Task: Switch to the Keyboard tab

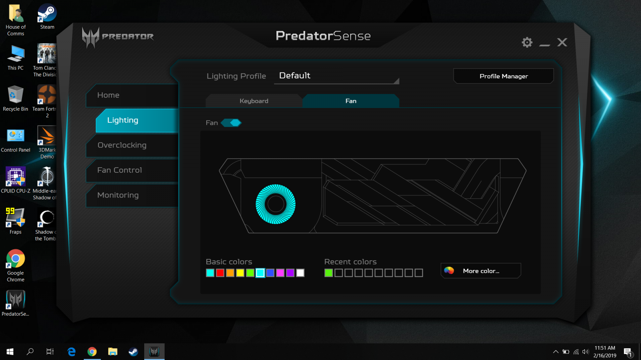Action: (x=254, y=101)
